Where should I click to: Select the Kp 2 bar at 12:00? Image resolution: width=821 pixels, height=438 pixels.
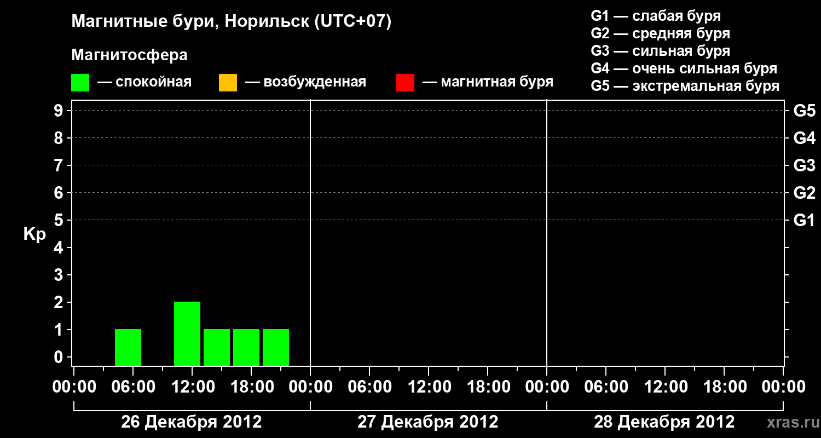coord(187,333)
